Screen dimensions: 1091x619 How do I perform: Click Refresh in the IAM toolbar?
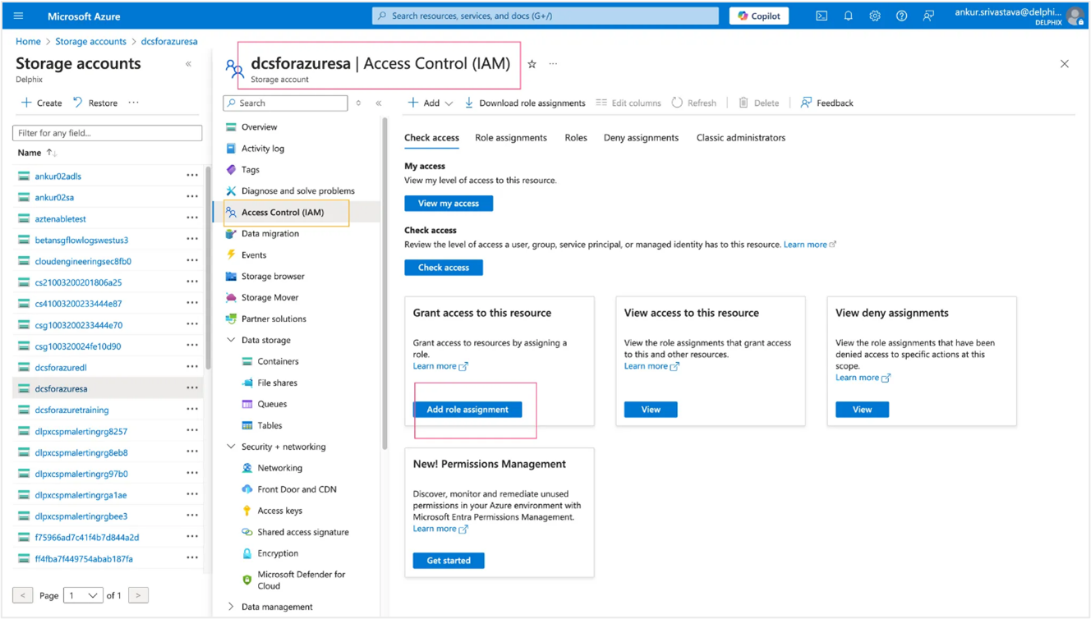[694, 103]
